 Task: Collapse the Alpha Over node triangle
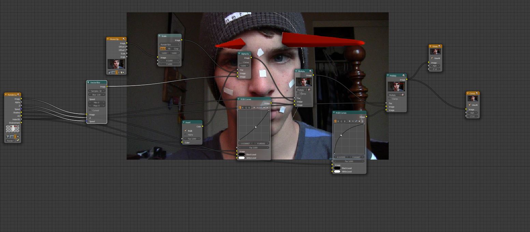click(239, 54)
